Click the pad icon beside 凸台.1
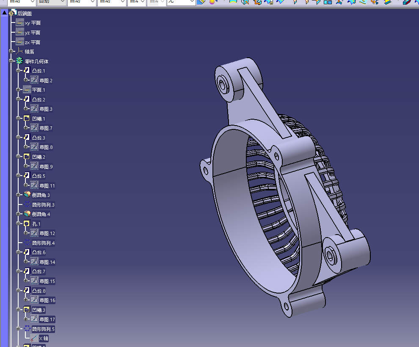 click(27, 70)
